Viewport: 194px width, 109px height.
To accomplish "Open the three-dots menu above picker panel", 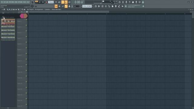I will click(3, 13).
